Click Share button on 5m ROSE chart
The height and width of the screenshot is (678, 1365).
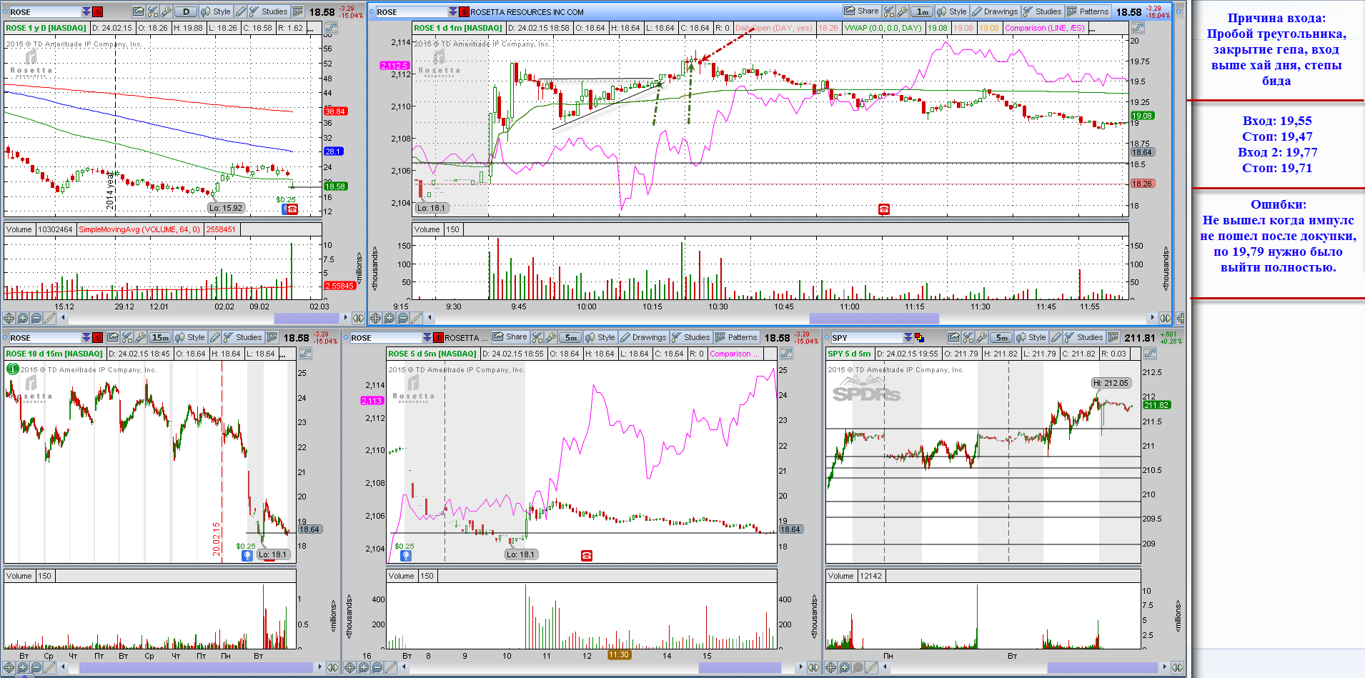[x=510, y=337]
